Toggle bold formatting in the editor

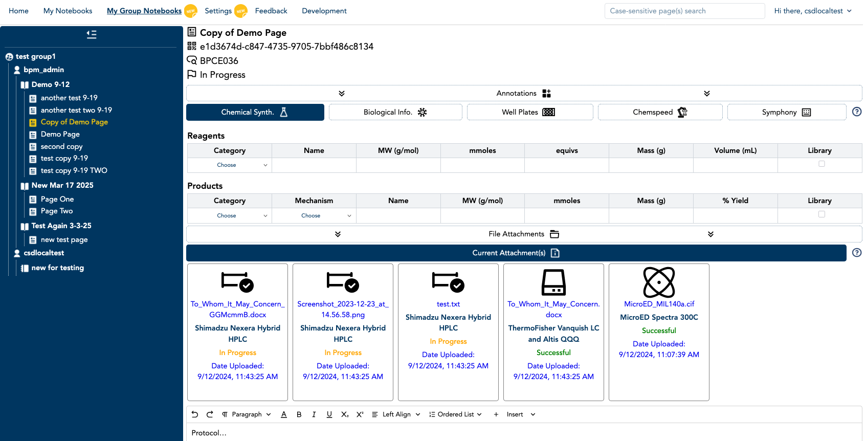tap(299, 414)
